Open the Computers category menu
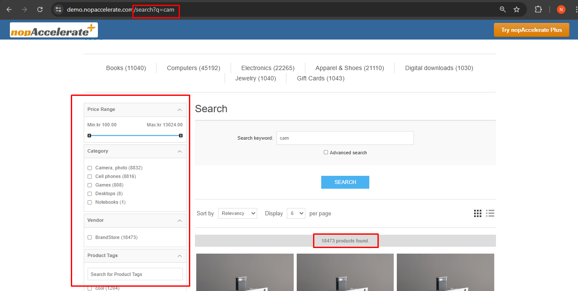 tap(193, 68)
